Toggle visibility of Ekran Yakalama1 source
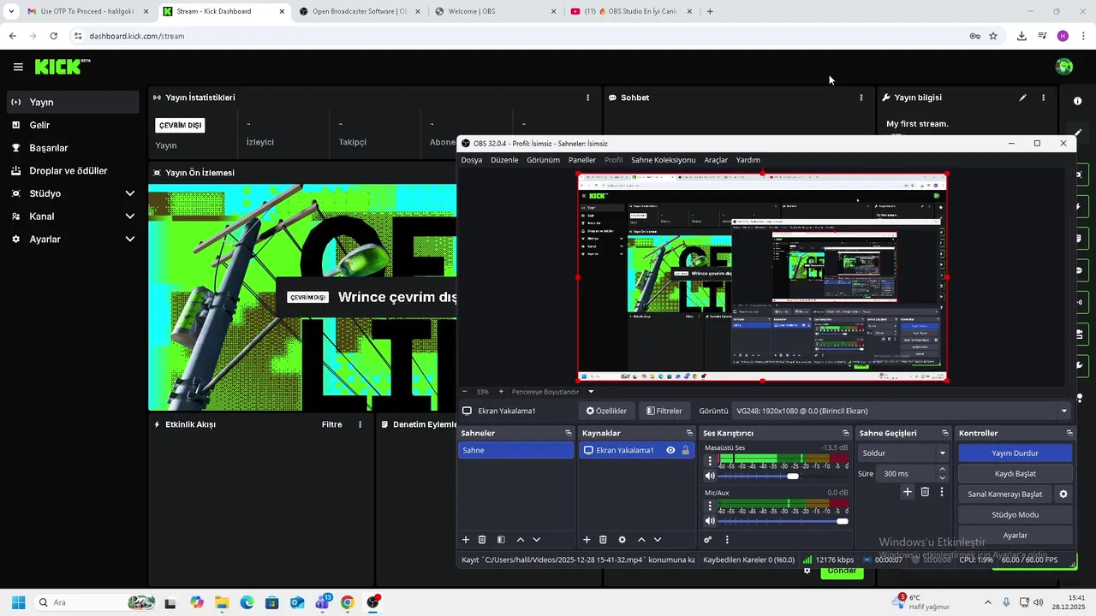 pyautogui.click(x=670, y=450)
